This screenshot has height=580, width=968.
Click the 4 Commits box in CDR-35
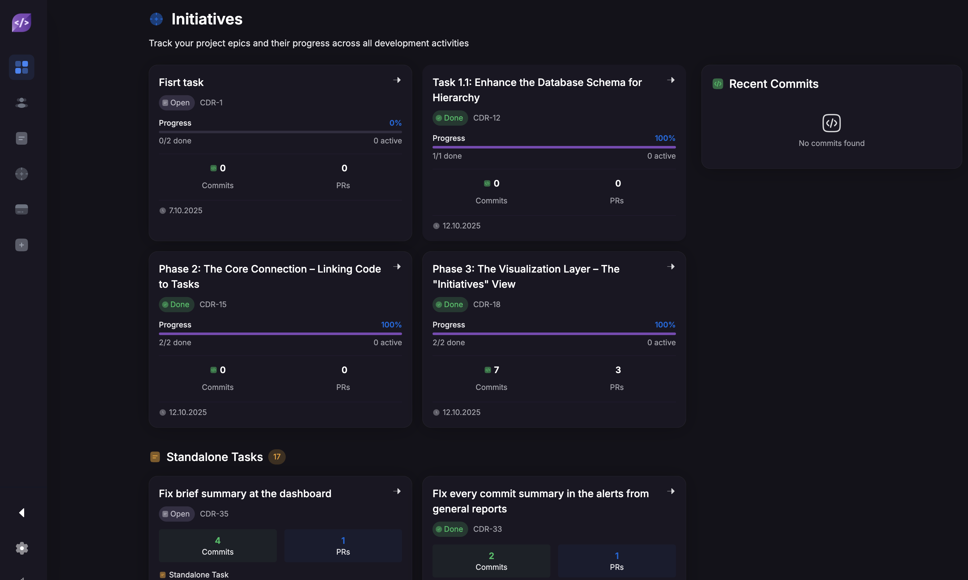click(218, 546)
